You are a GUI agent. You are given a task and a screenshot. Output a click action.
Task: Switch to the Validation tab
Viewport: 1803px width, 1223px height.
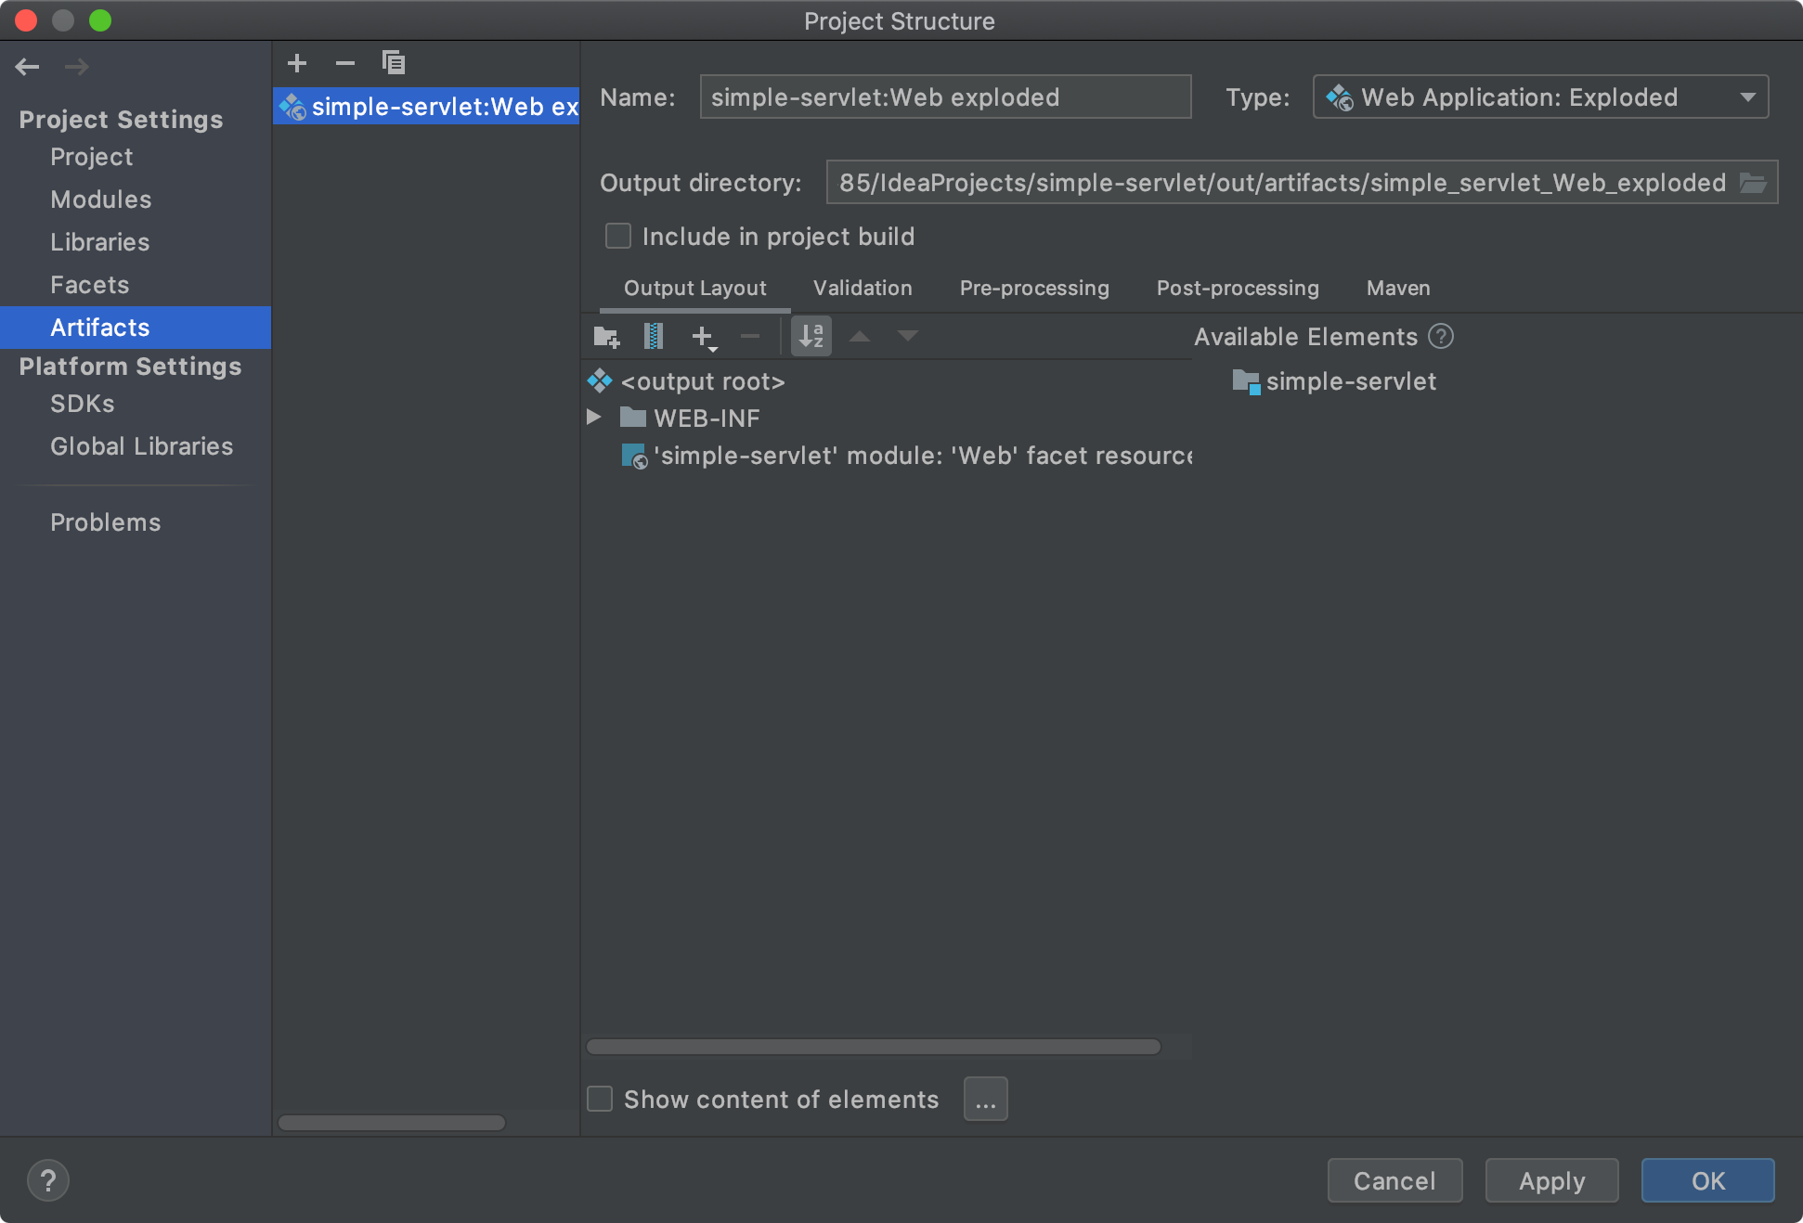863,289
